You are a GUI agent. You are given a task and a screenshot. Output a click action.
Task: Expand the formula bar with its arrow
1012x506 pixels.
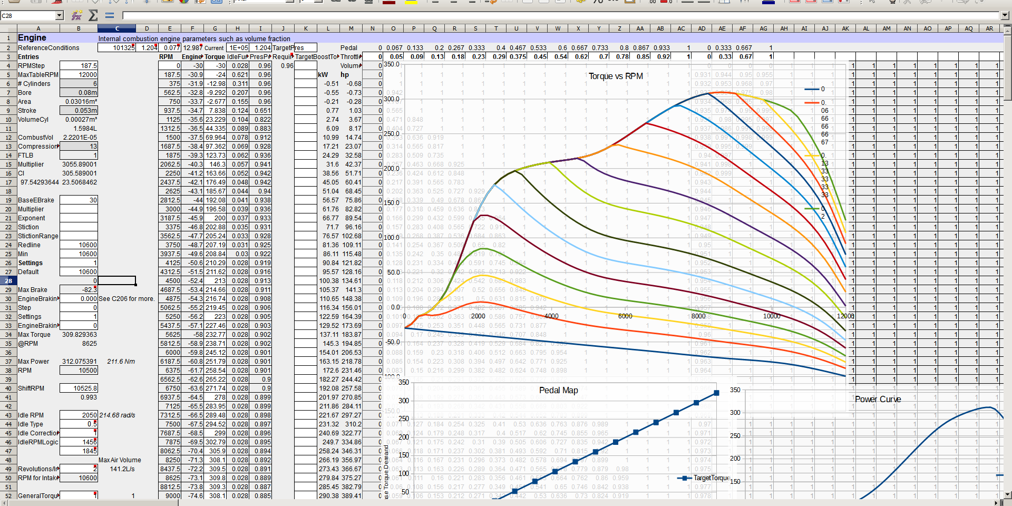(x=1005, y=16)
